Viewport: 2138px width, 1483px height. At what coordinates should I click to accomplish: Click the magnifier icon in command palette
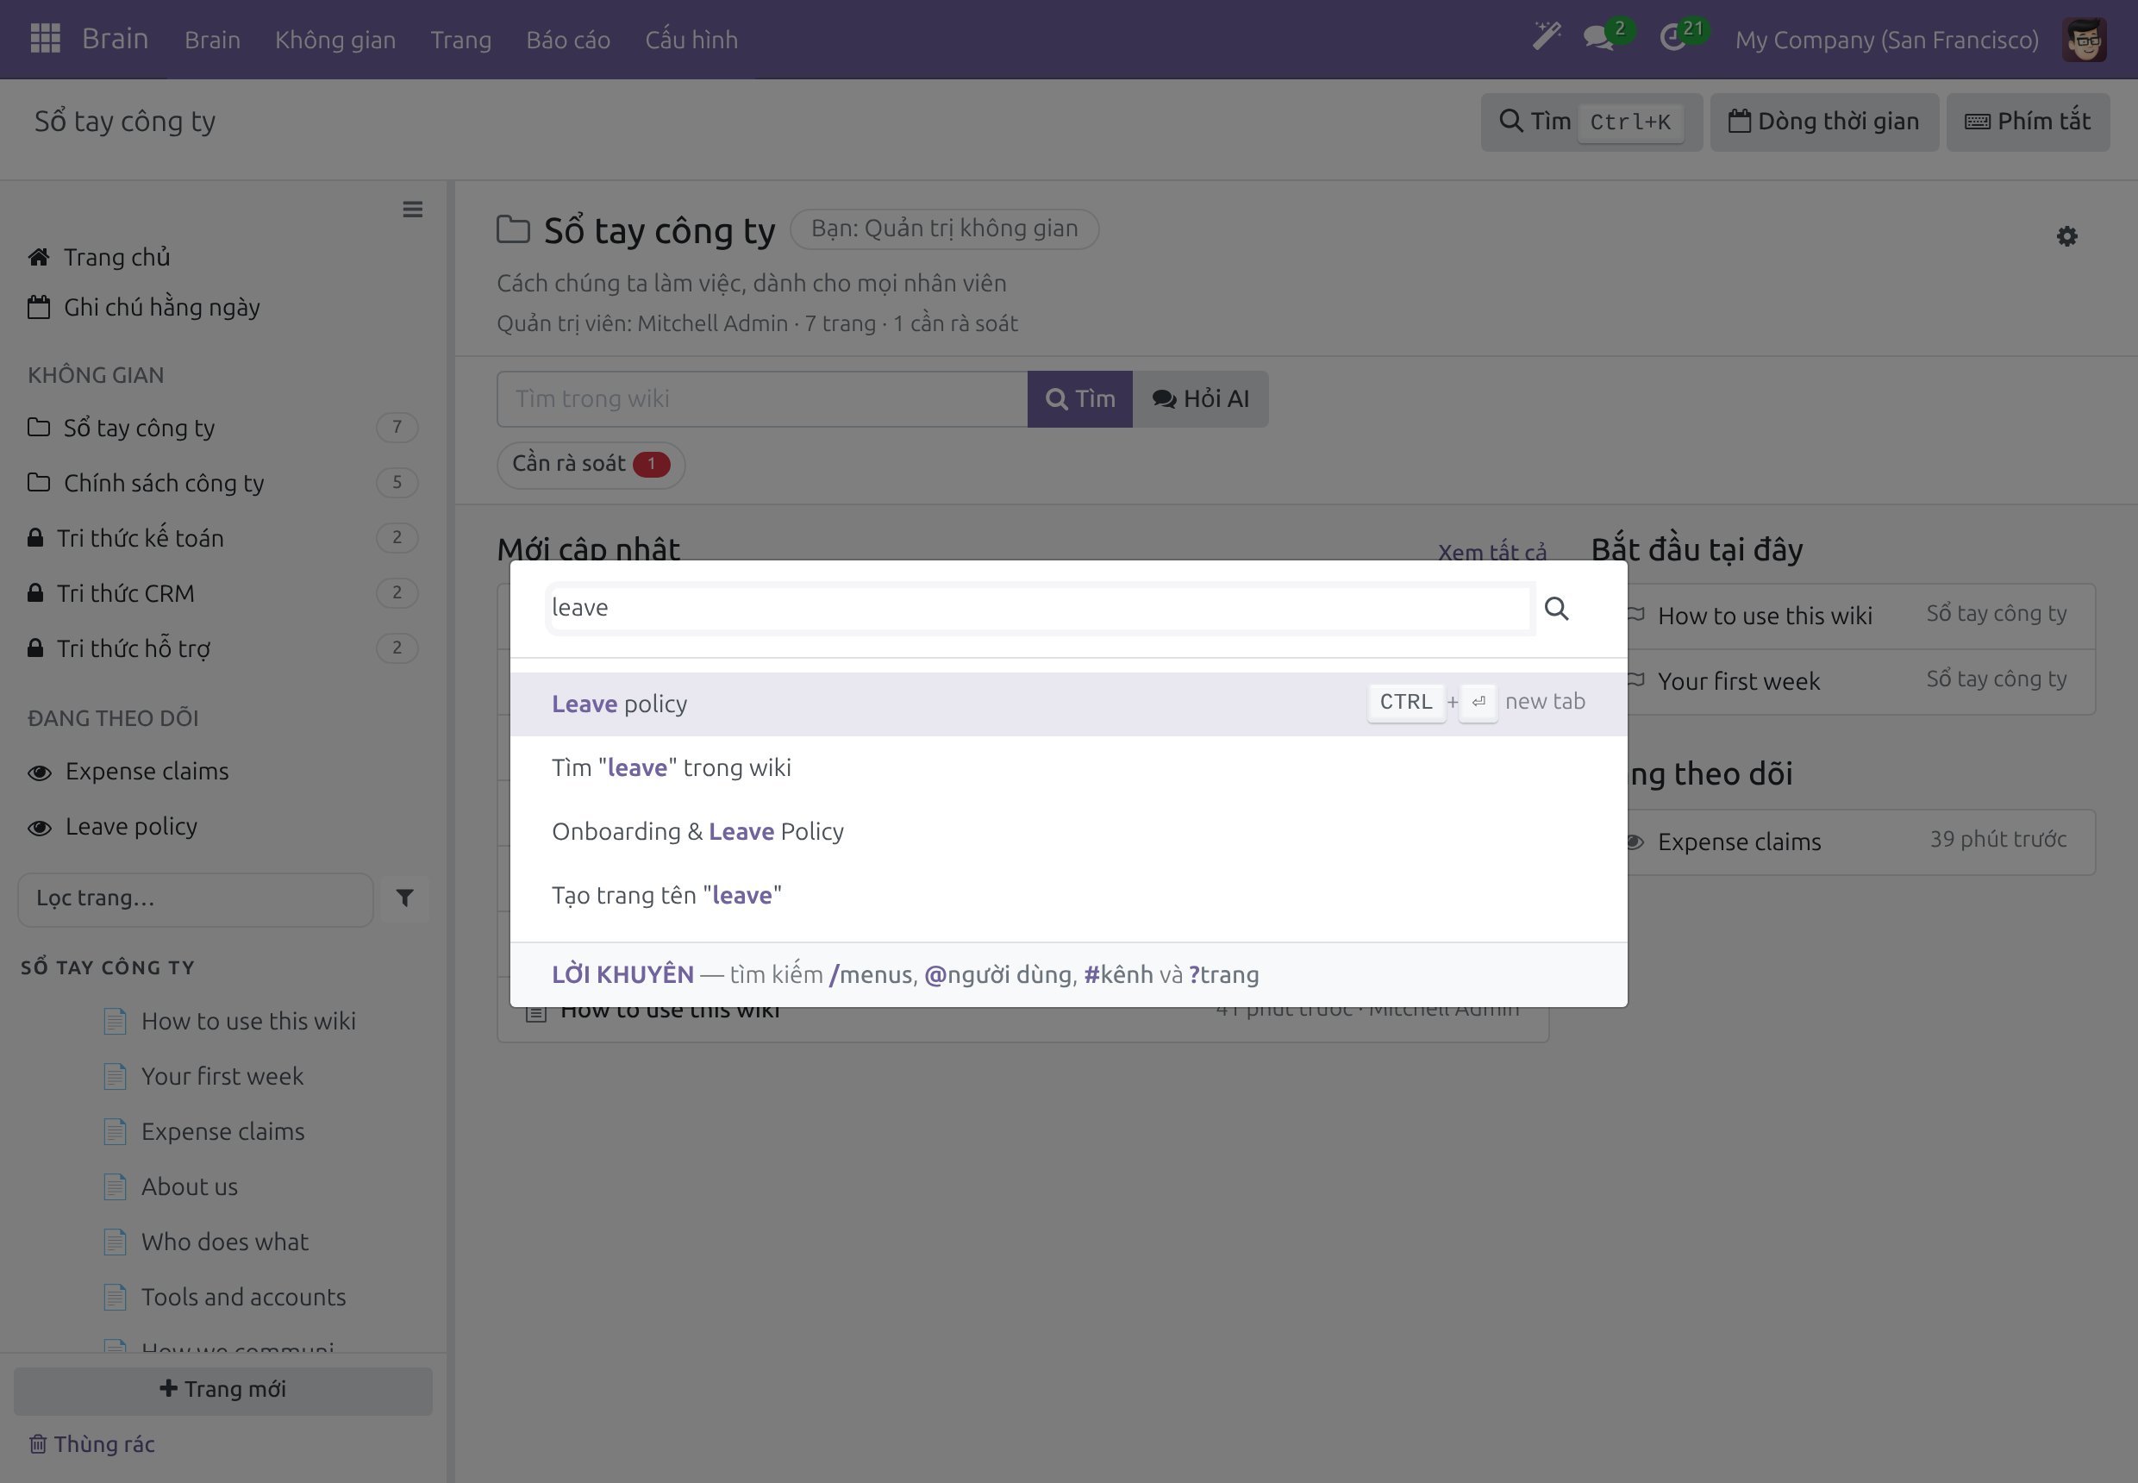1556,609
